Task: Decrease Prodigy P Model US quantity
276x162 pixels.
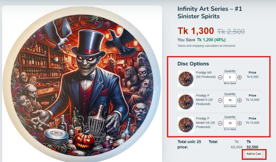Action: coord(220,123)
